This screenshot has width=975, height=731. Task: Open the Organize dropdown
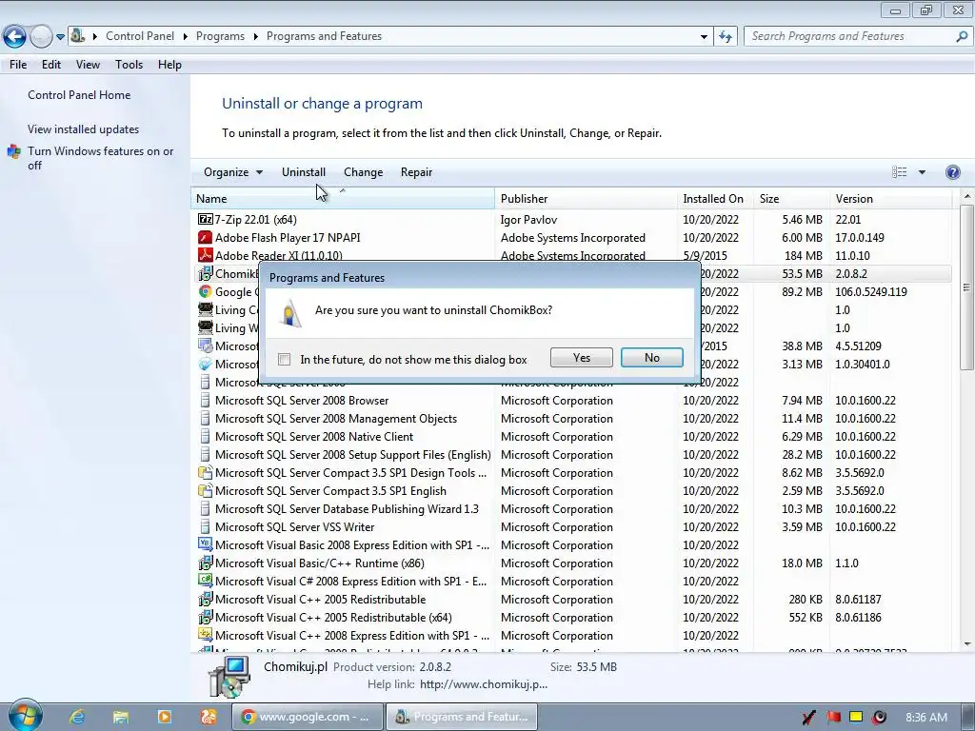point(233,172)
